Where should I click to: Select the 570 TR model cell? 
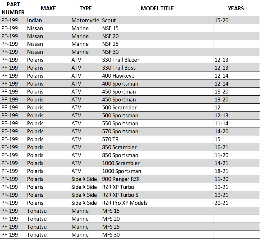pyautogui.click(x=157, y=139)
